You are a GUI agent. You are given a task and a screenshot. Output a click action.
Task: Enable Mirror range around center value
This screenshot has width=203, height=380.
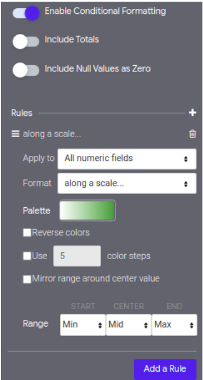(x=27, y=279)
